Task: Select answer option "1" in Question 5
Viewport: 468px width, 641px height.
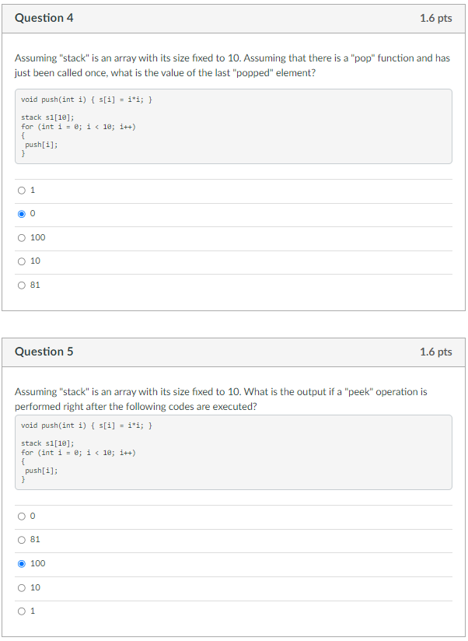Action: pos(22,611)
